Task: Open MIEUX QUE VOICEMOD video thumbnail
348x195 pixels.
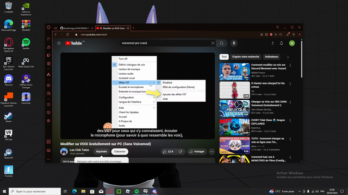Action: (x=234, y=108)
